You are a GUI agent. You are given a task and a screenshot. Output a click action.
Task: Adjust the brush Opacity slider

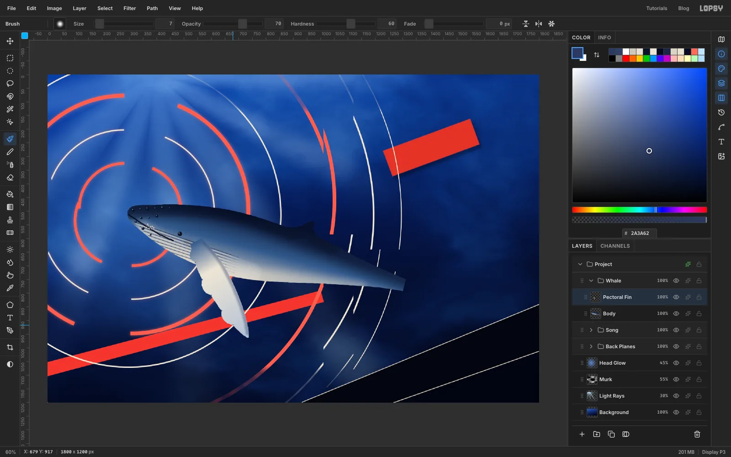[x=233, y=24]
